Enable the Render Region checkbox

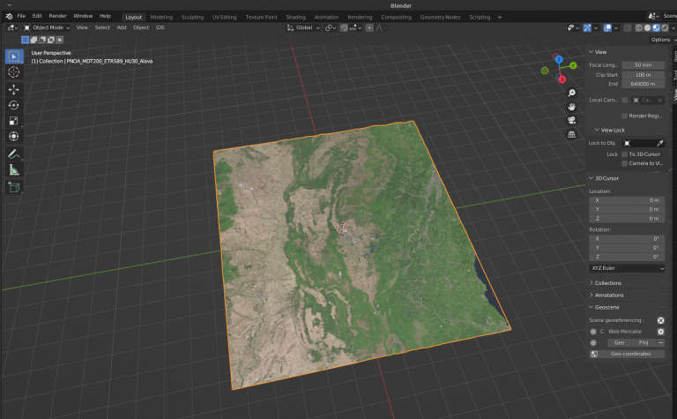point(625,116)
